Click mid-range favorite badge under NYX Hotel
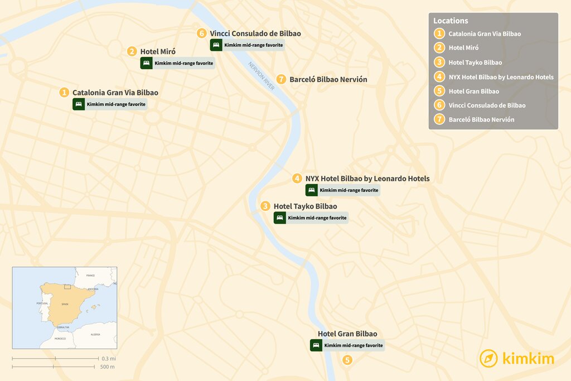This screenshot has width=571, height=381. pos(349,190)
